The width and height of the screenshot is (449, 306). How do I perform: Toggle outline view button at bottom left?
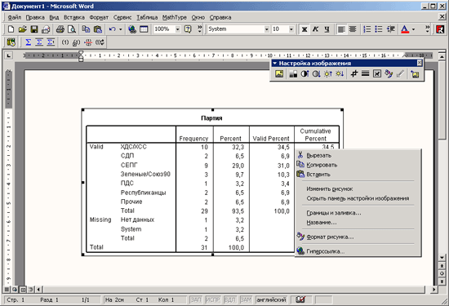[30, 290]
